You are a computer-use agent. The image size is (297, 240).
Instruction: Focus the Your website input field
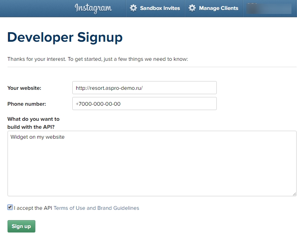pos(144,88)
